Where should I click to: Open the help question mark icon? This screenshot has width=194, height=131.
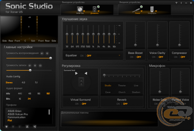click(176, 3)
